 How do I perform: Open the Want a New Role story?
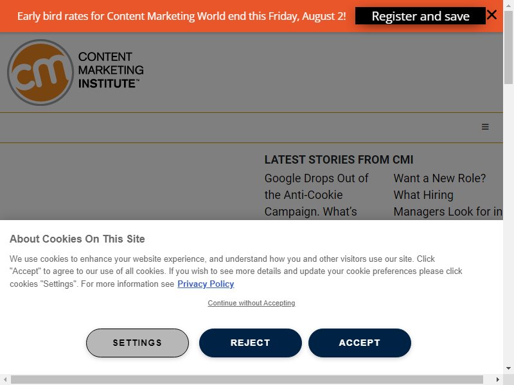[447, 195]
